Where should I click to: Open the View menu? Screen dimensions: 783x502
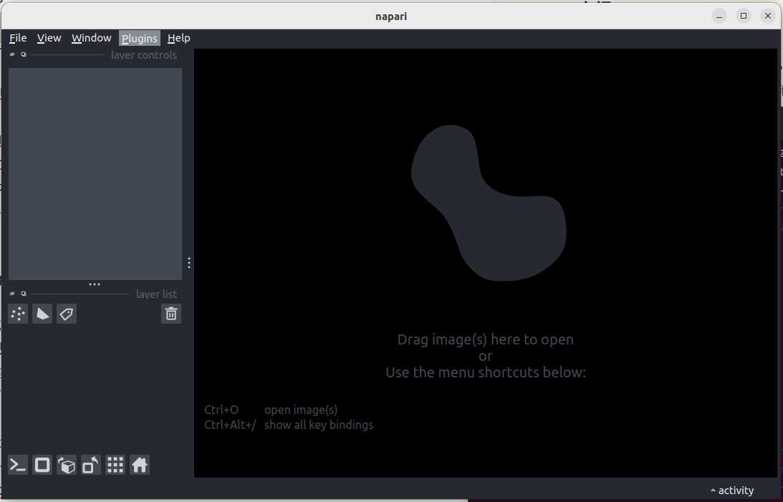click(x=49, y=38)
